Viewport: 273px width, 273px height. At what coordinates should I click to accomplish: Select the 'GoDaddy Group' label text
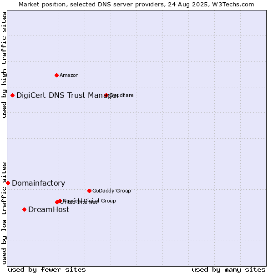point(111,191)
